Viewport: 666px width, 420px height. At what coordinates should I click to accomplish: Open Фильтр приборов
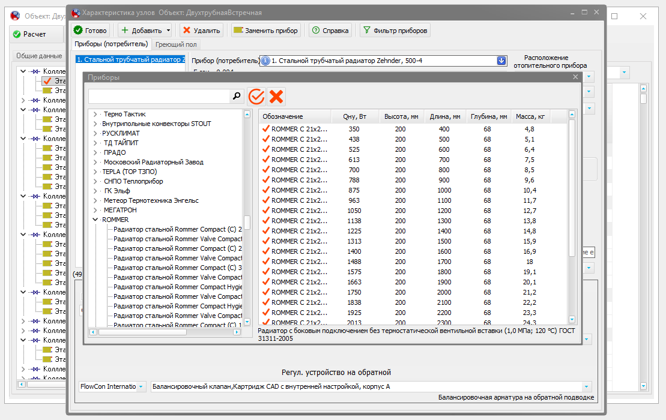(x=395, y=31)
